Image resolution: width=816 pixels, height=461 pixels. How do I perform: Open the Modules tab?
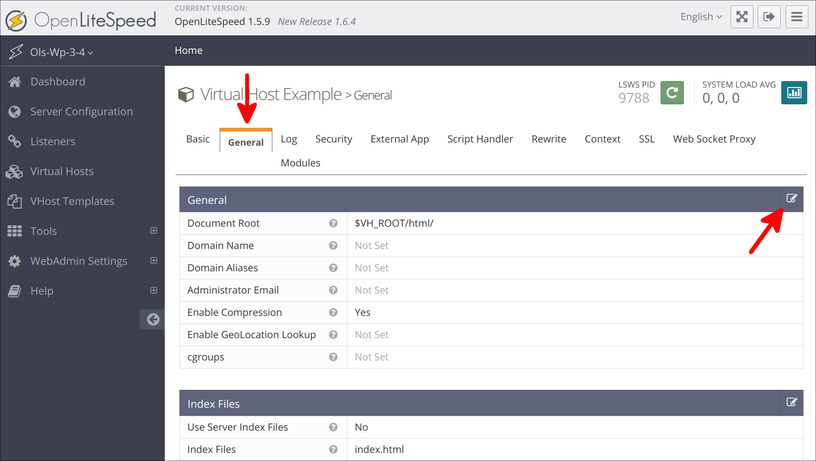pyautogui.click(x=300, y=163)
